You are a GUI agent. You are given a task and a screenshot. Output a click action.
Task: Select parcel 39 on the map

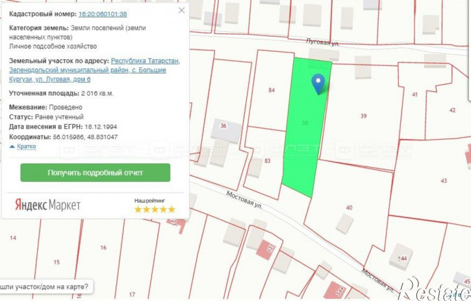[363, 116]
